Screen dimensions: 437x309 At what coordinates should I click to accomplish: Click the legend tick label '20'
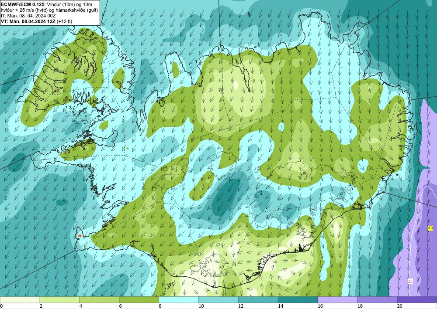[400, 306]
